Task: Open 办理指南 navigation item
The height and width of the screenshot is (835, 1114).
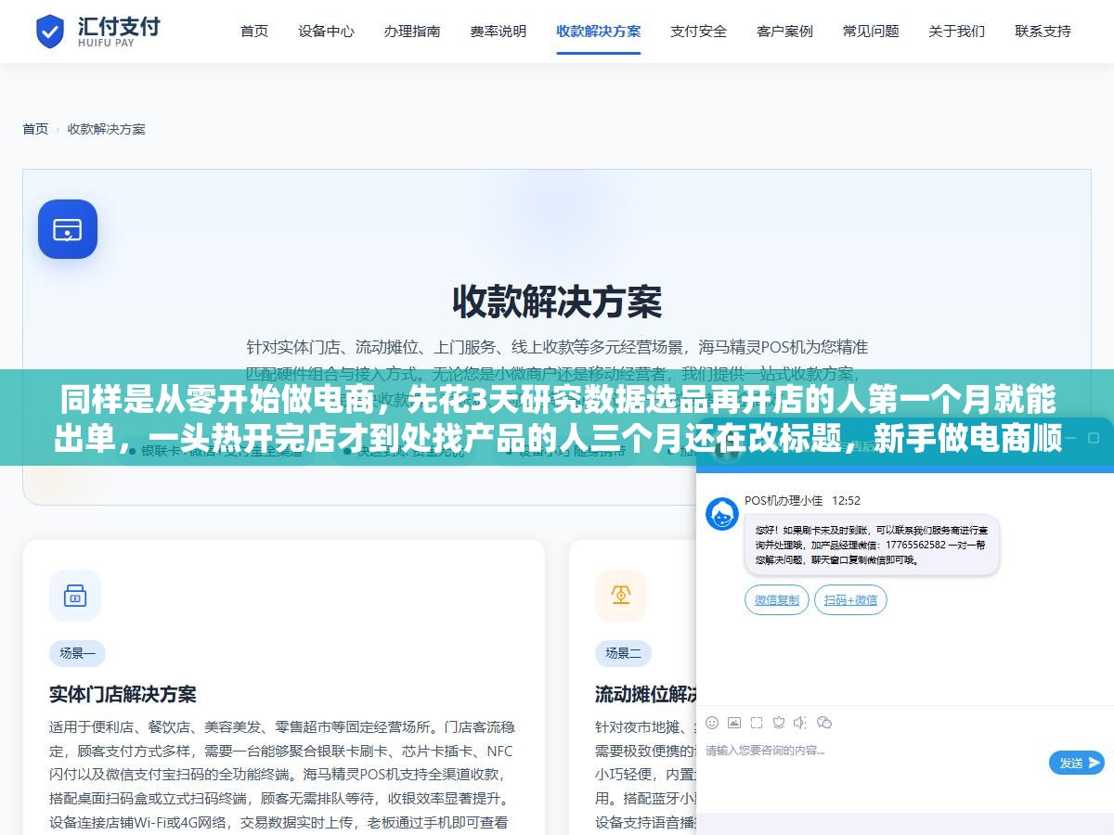Action: pyautogui.click(x=412, y=31)
